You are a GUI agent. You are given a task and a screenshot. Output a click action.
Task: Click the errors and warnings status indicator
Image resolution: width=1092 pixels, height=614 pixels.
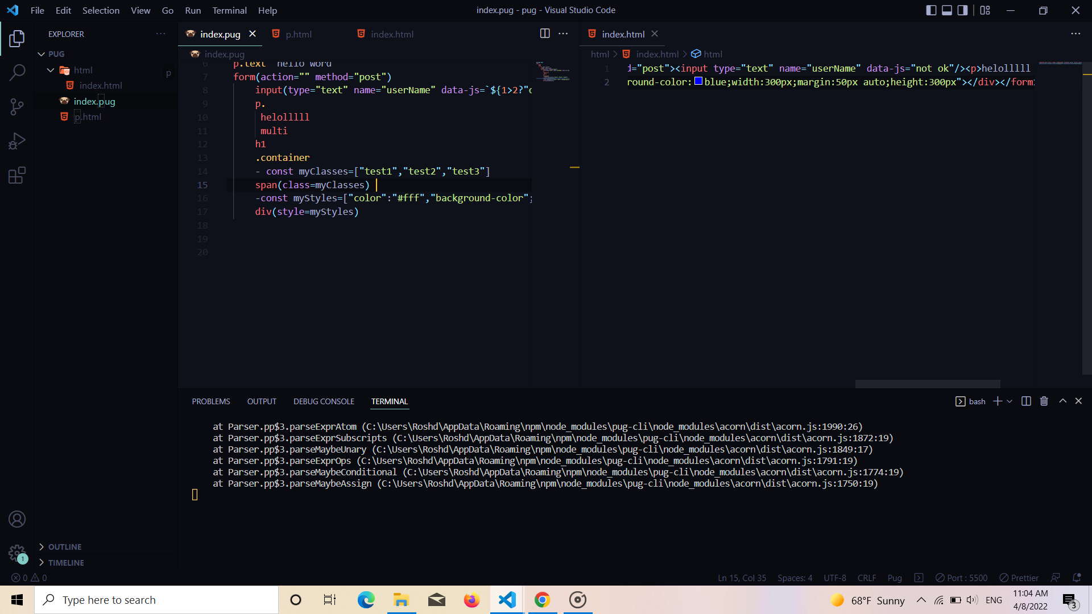click(29, 578)
